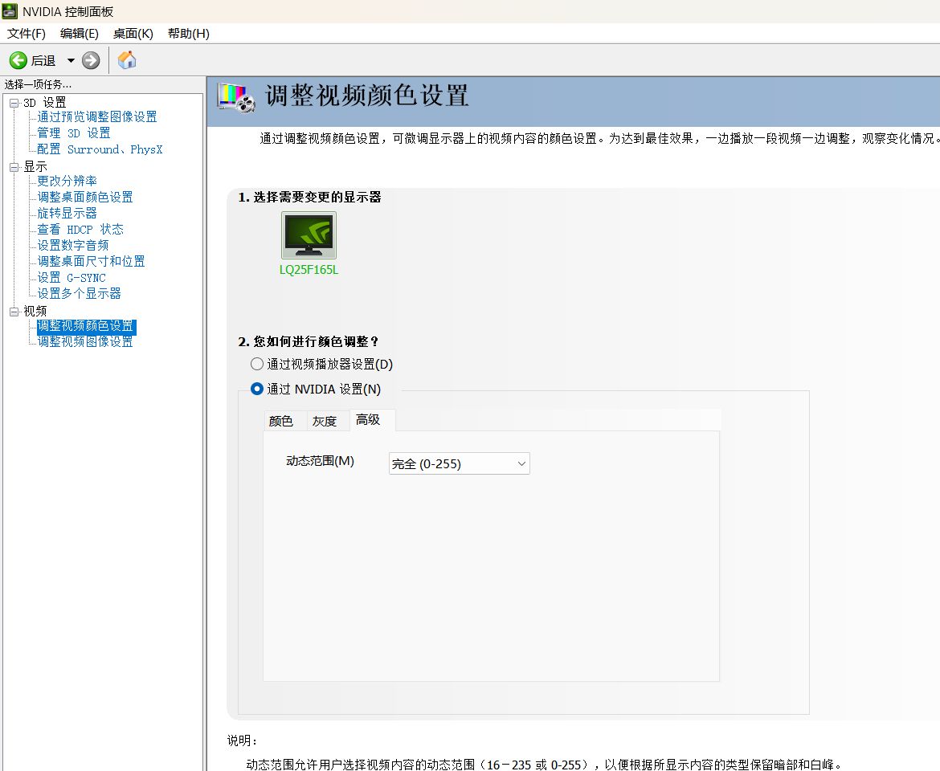Click the green Back arrow icon

[x=18, y=60]
